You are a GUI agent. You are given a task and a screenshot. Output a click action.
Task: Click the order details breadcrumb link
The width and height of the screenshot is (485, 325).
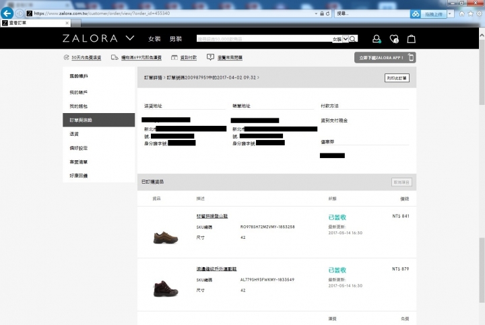point(153,77)
